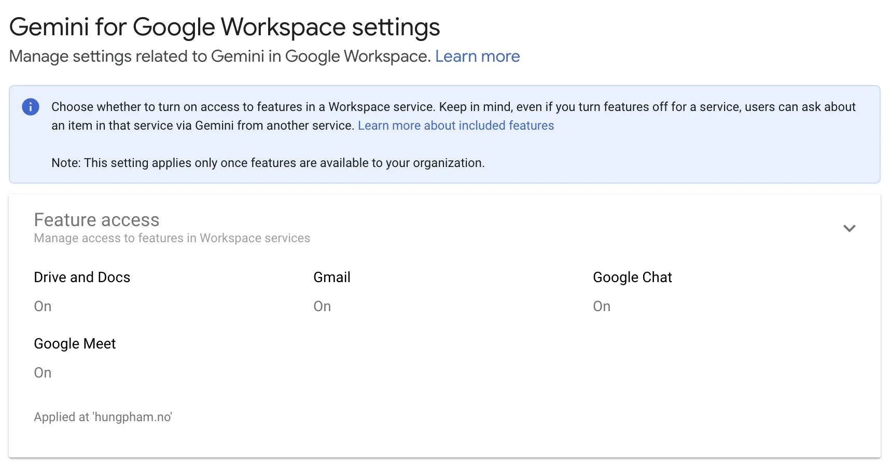
Task: Click the On status under Google Chat
Action: (602, 306)
